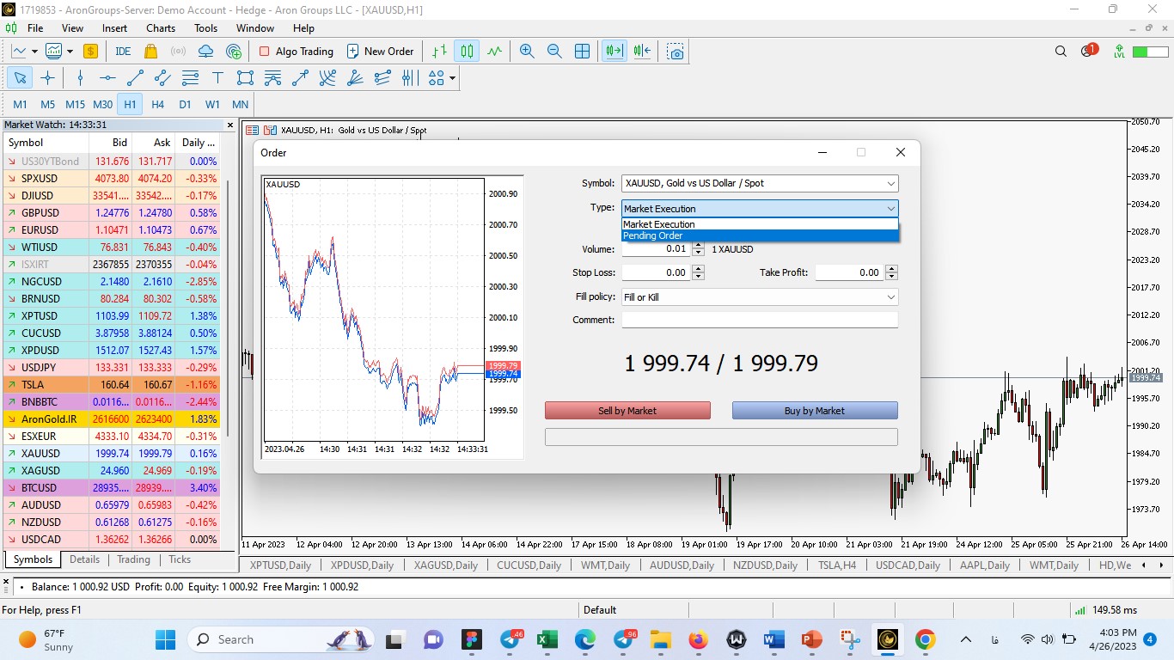The width and height of the screenshot is (1174, 660).
Task: Expand the chart type dropdown arrow
Action: (34, 52)
